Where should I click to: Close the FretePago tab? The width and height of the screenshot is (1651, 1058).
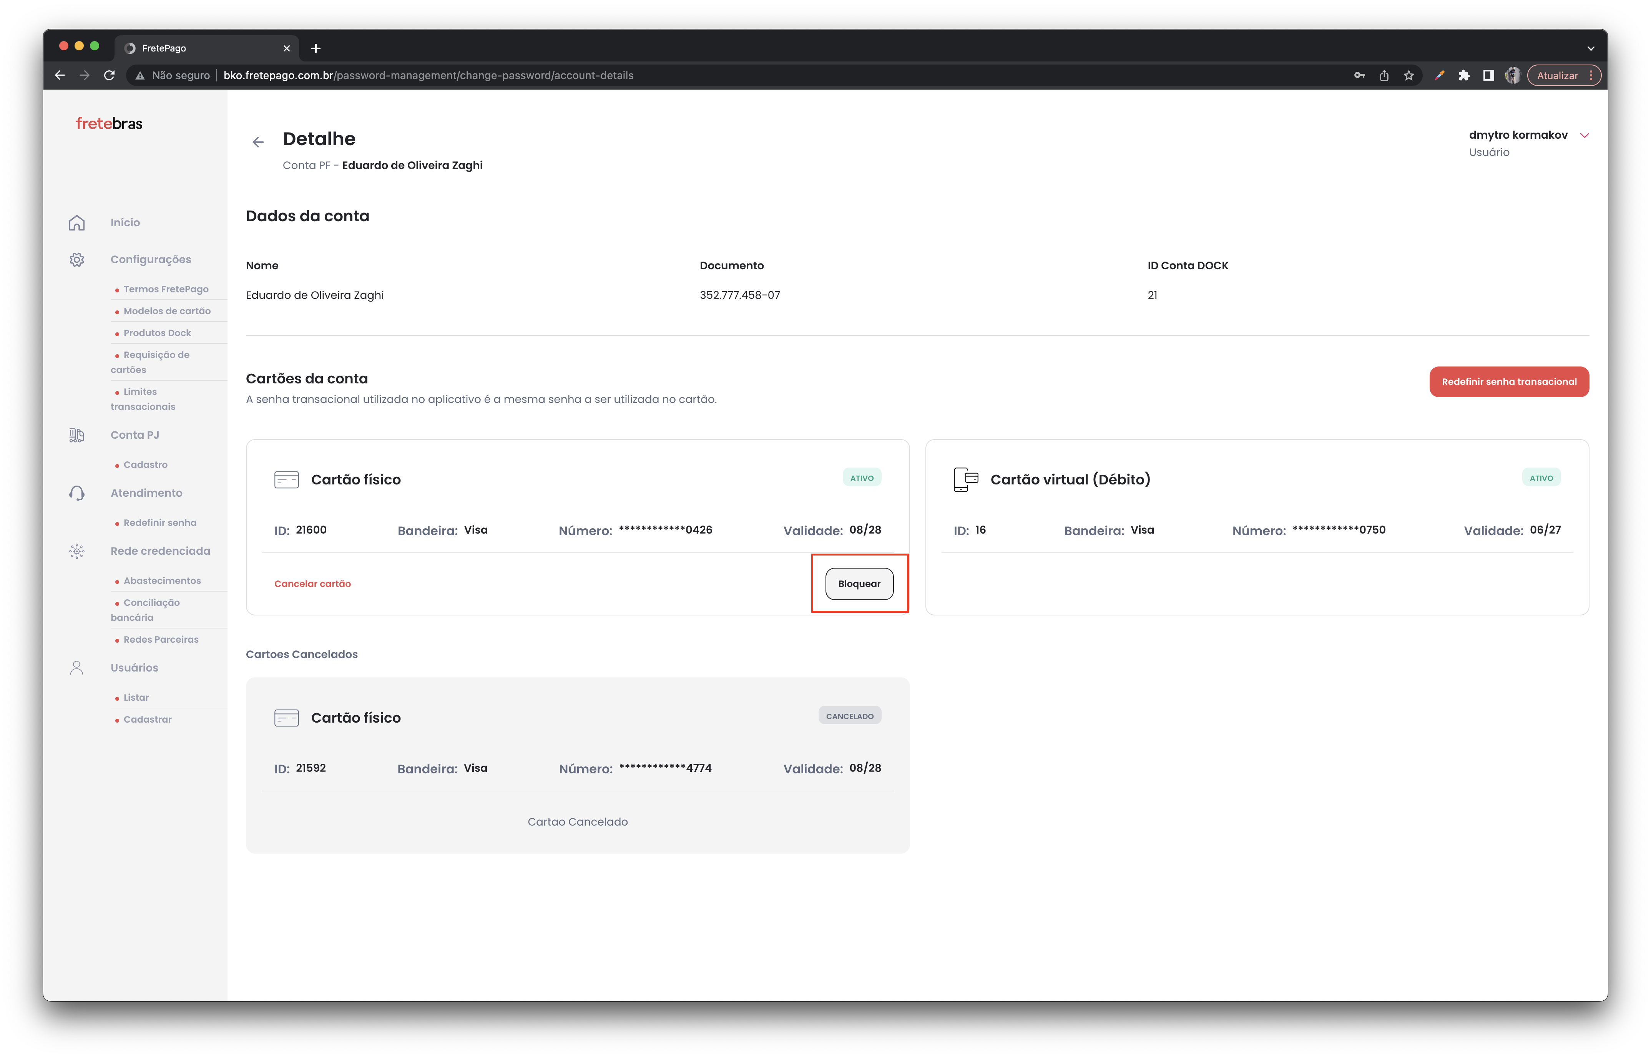[x=286, y=48]
